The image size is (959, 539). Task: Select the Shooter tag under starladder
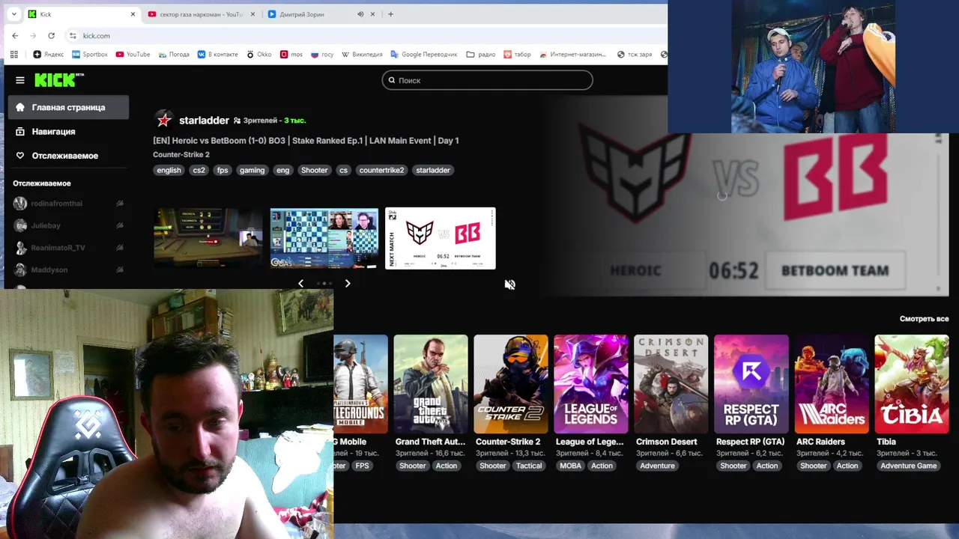(x=314, y=170)
